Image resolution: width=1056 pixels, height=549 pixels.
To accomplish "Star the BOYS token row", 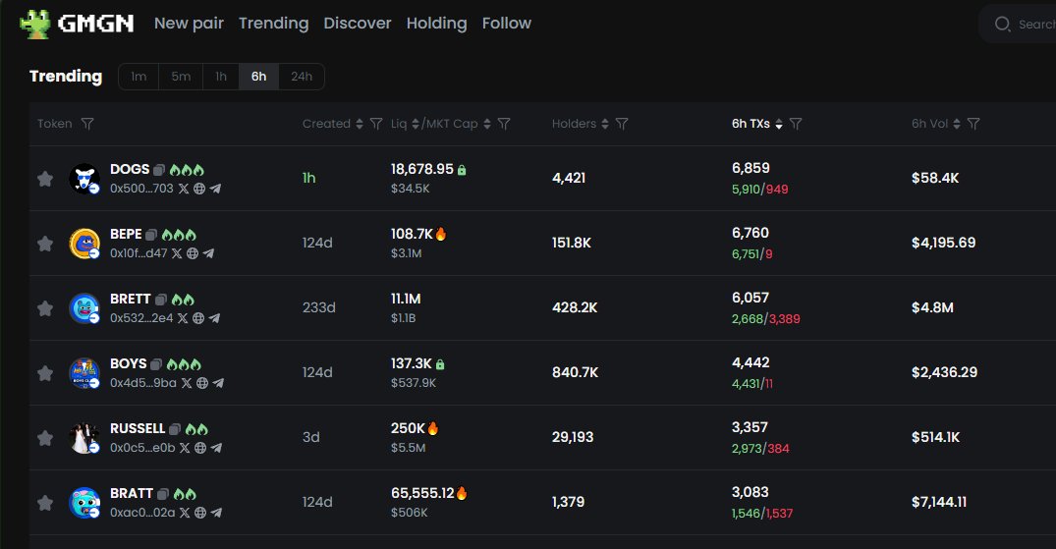I will coord(45,372).
